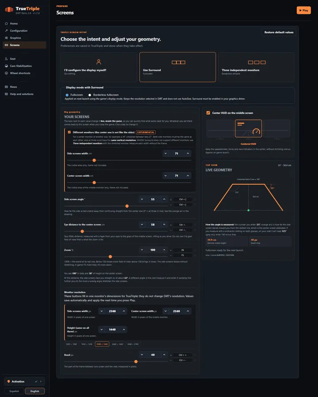Click the person icon on the 'configure myself' card
This screenshot has height=397, width=318.
[x=99, y=62]
